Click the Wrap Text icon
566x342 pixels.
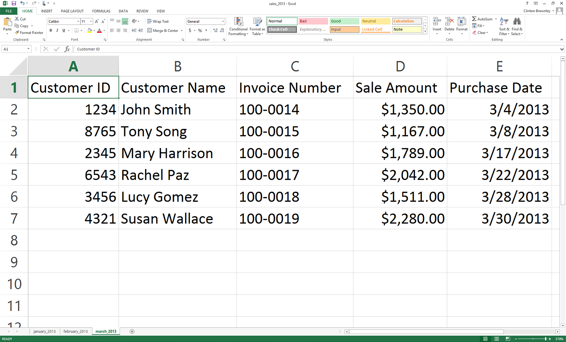tap(149, 21)
